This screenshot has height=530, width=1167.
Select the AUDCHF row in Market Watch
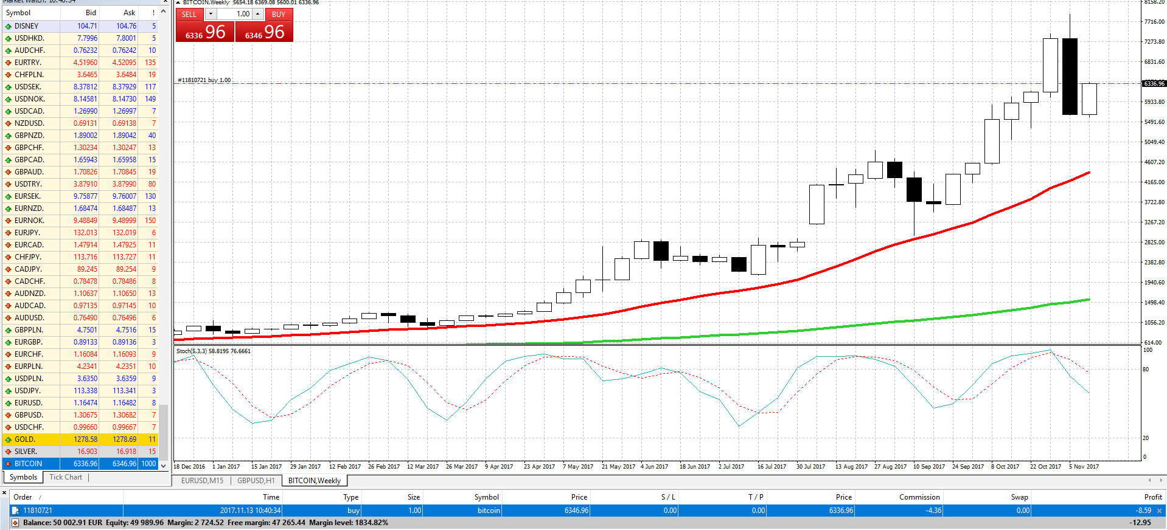[x=80, y=50]
